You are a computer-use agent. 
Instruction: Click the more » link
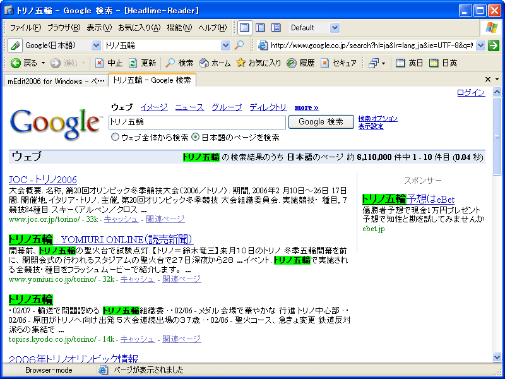[307, 107]
